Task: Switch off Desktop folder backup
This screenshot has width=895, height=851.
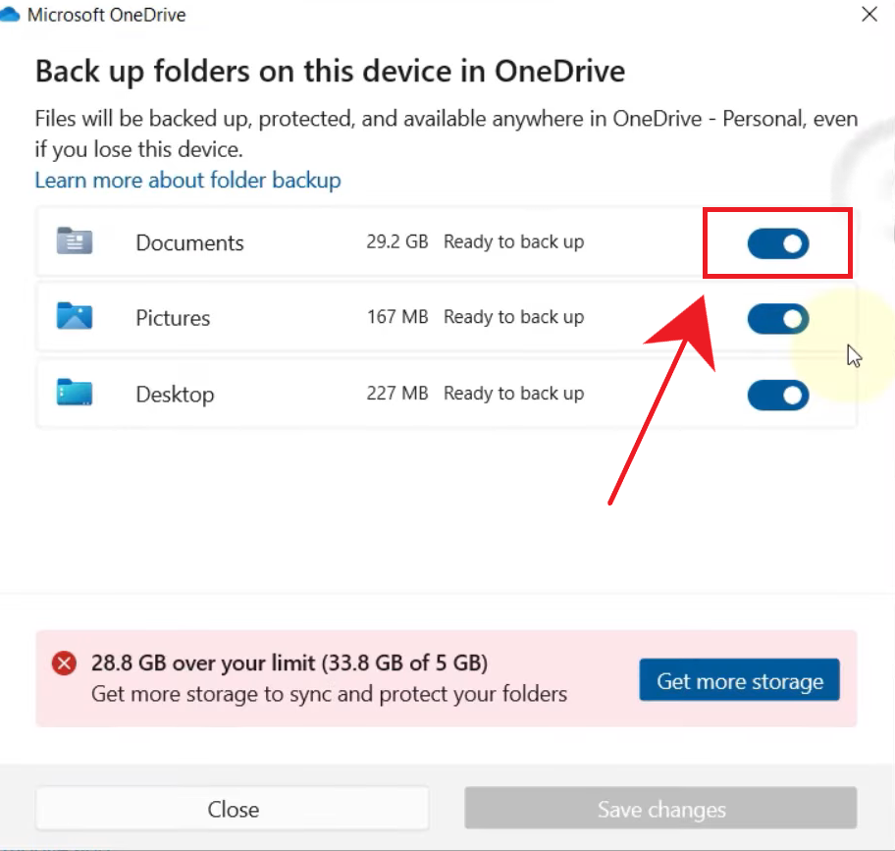Action: tap(778, 396)
